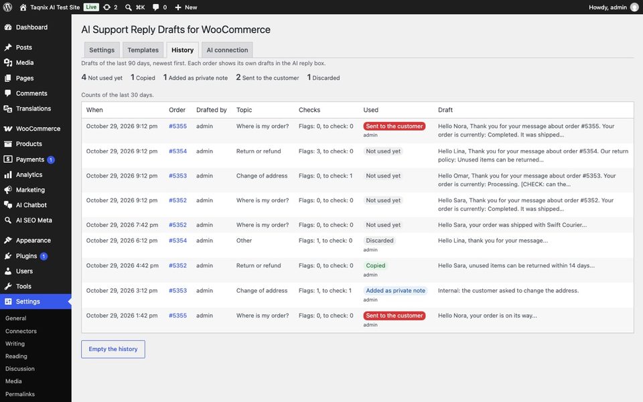Click the comments bubble in admin bar

tap(155, 7)
